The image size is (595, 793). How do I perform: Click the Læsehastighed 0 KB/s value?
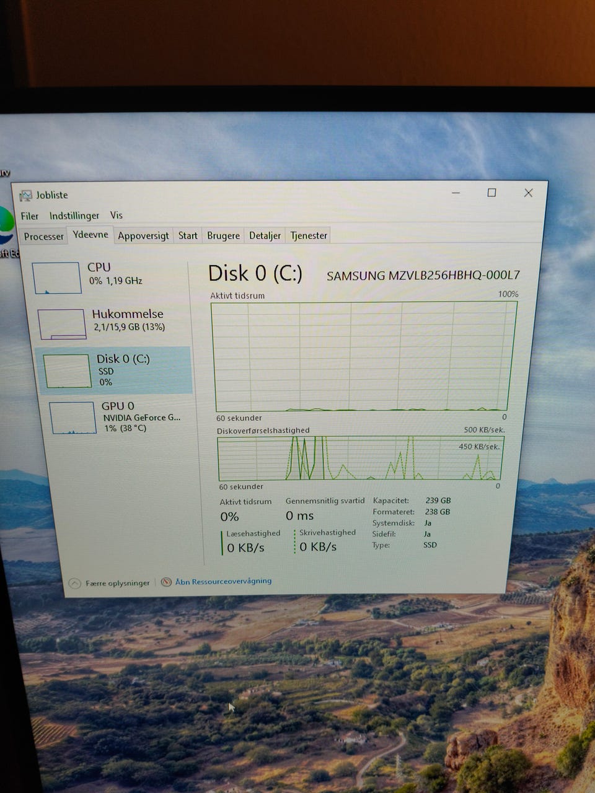pyautogui.click(x=245, y=548)
